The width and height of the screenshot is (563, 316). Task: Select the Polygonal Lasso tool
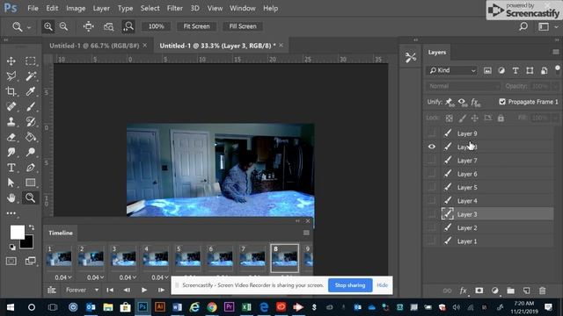pos(11,76)
